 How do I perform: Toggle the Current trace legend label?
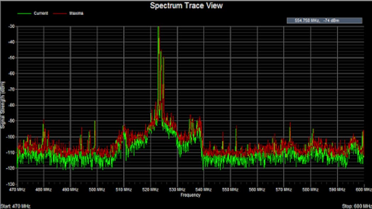click(x=41, y=13)
